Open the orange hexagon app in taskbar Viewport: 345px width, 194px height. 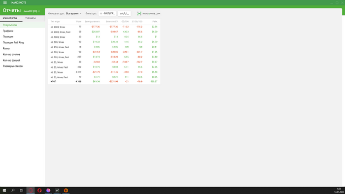(66, 190)
